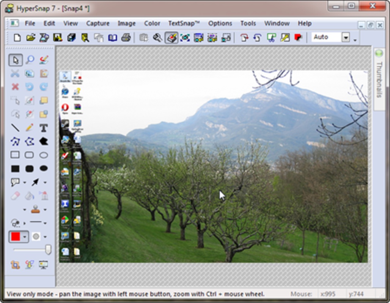Select the filled ellipse shape tool

44,169
